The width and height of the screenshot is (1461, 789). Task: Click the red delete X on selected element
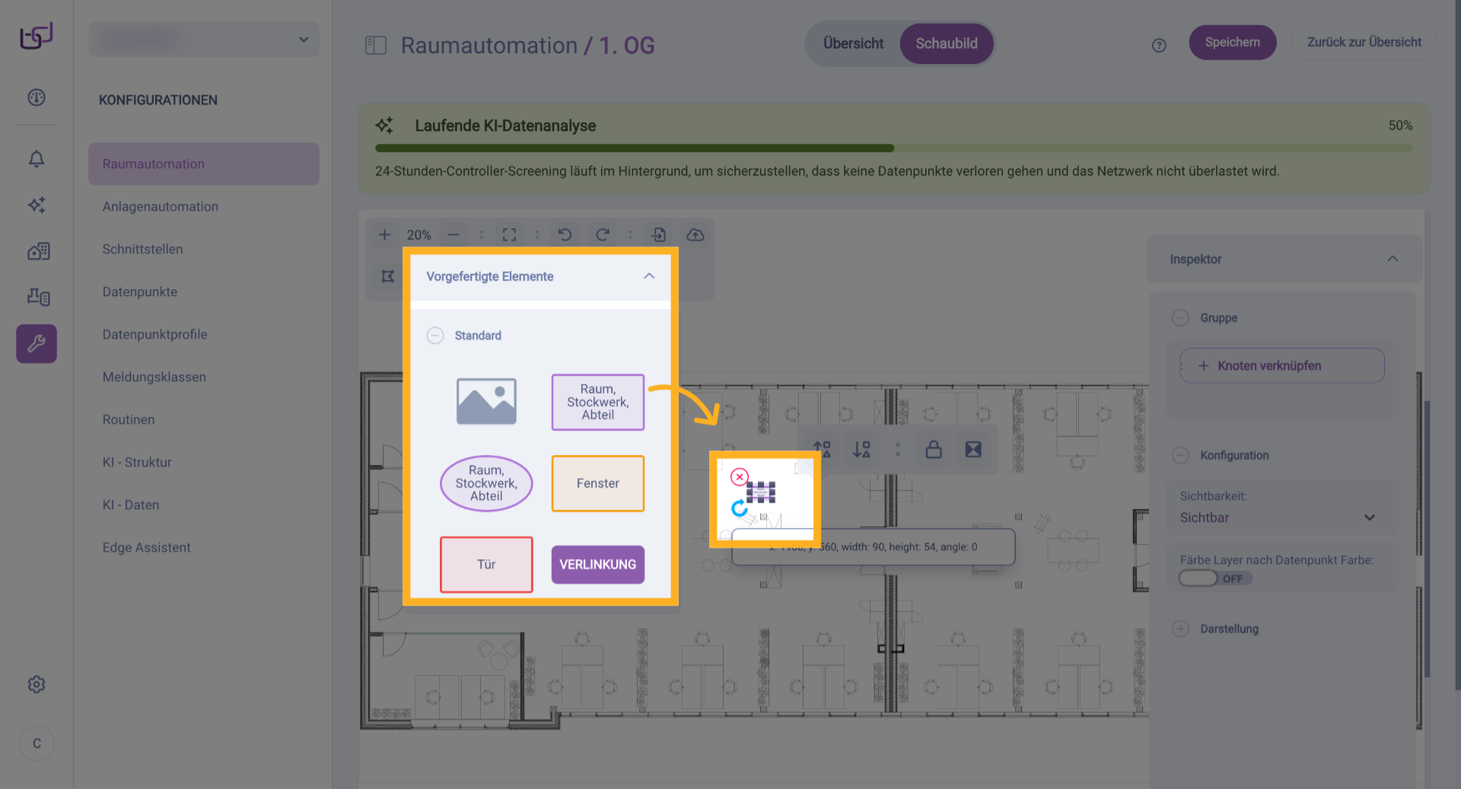point(739,477)
